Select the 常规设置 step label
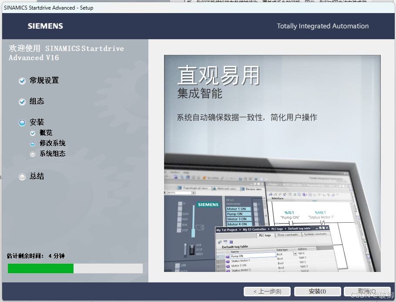 point(44,81)
